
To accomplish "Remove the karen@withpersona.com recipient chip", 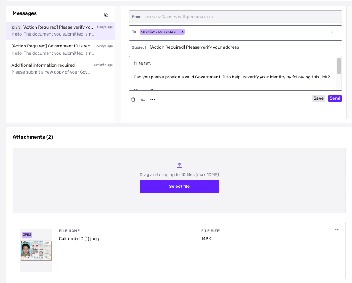I will (x=182, y=32).
